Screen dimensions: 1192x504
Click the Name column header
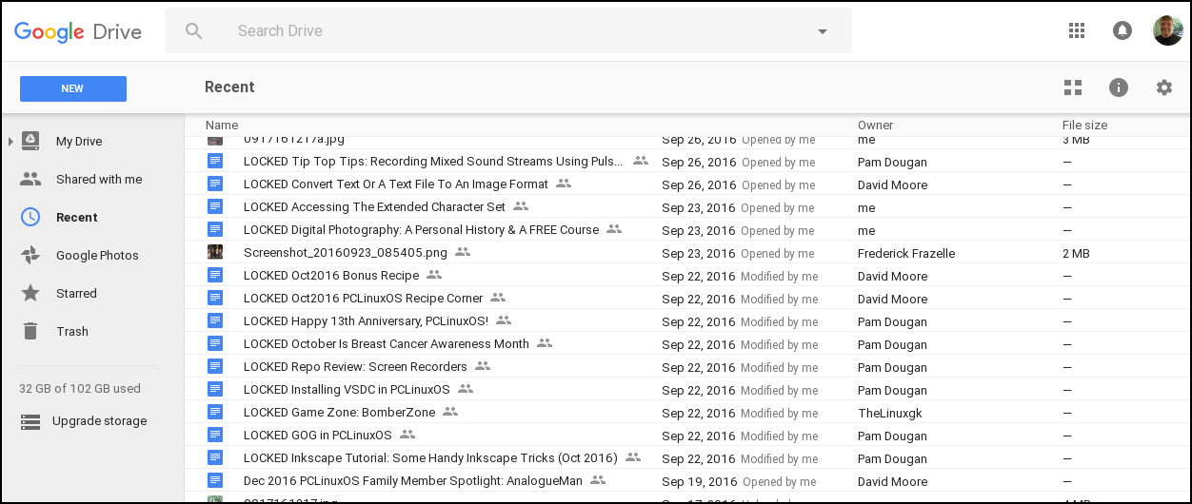coord(222,126)
